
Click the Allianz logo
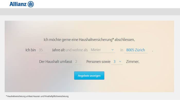click(22, 4)
